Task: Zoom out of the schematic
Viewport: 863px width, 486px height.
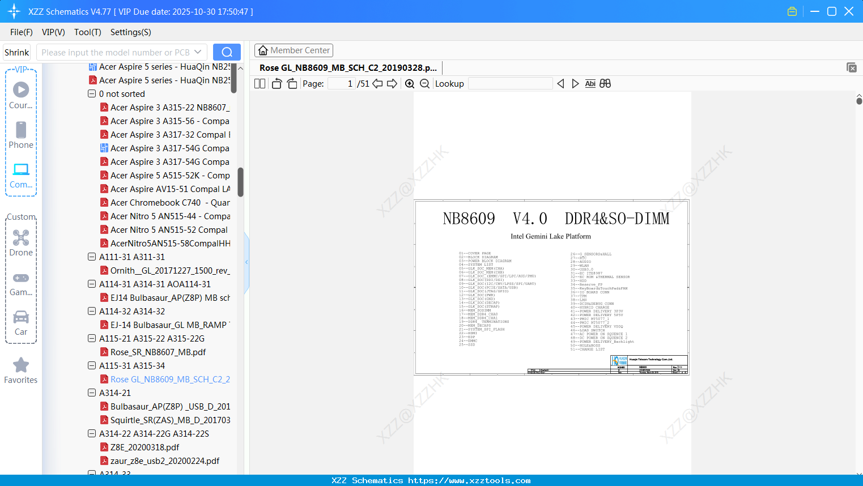Action: pyautogui.click(x=424, y=84)
